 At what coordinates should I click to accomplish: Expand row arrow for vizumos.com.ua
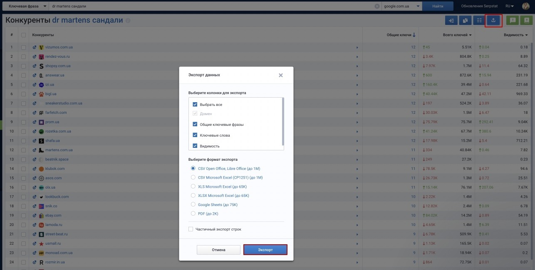point(357,47)
